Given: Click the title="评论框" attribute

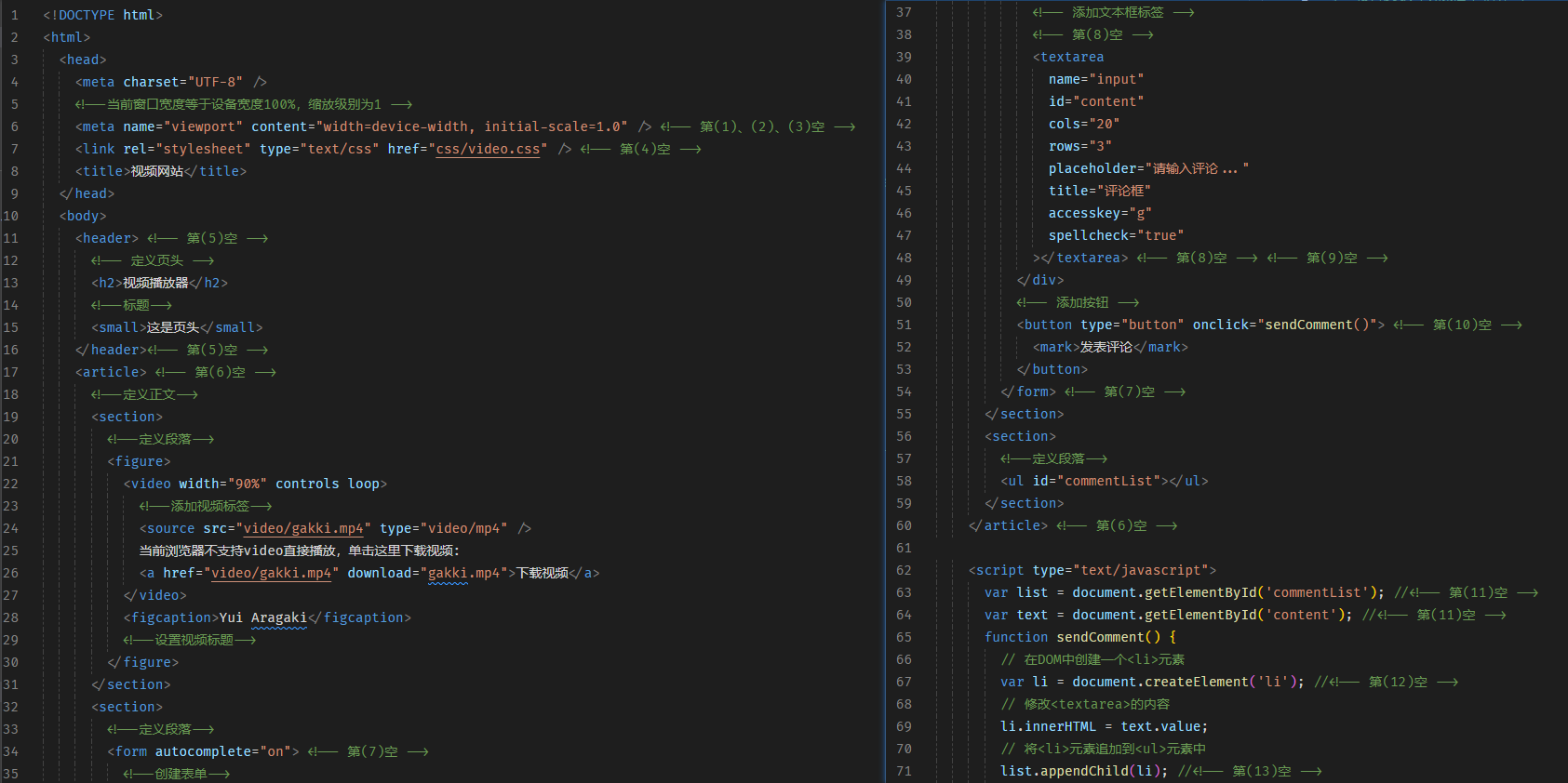Looking at the screenshot, I should [x=1100, y=191].
